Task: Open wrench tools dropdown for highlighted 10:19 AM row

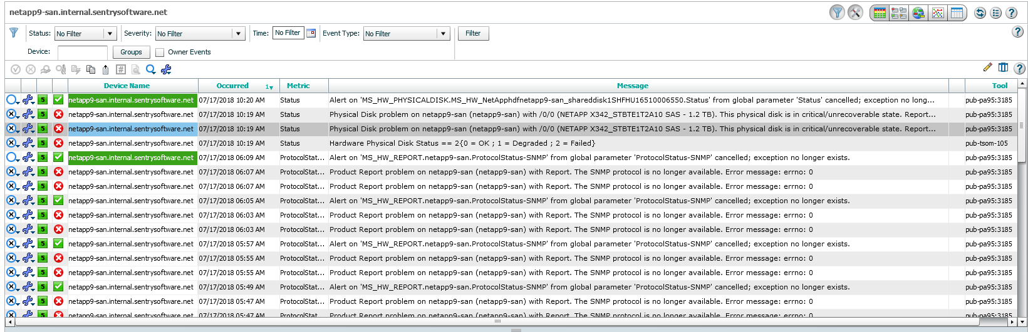Action: click(x=29, y=129)
